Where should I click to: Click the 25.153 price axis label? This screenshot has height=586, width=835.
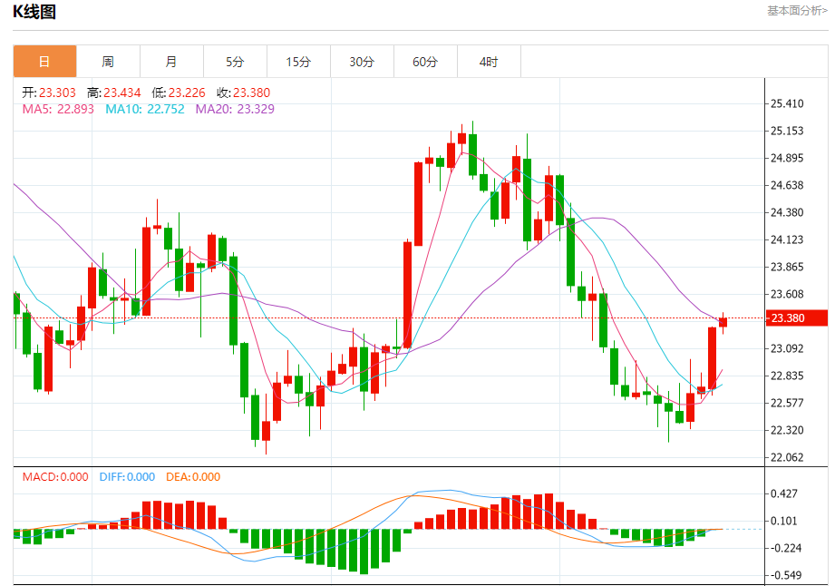pos(787,131)
